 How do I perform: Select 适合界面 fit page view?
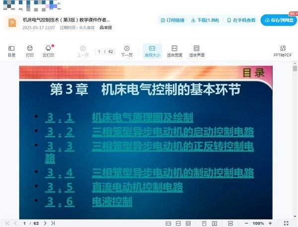(x=197, y=51)
